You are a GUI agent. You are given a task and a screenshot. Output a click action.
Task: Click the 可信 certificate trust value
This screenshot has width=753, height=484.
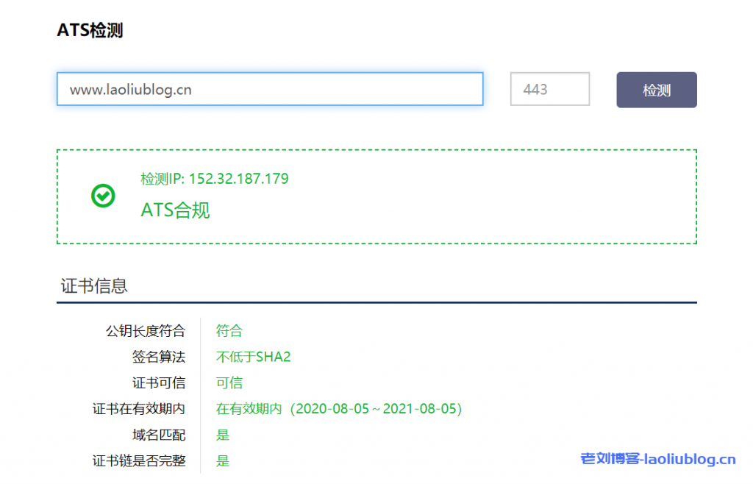coord(229,382)
